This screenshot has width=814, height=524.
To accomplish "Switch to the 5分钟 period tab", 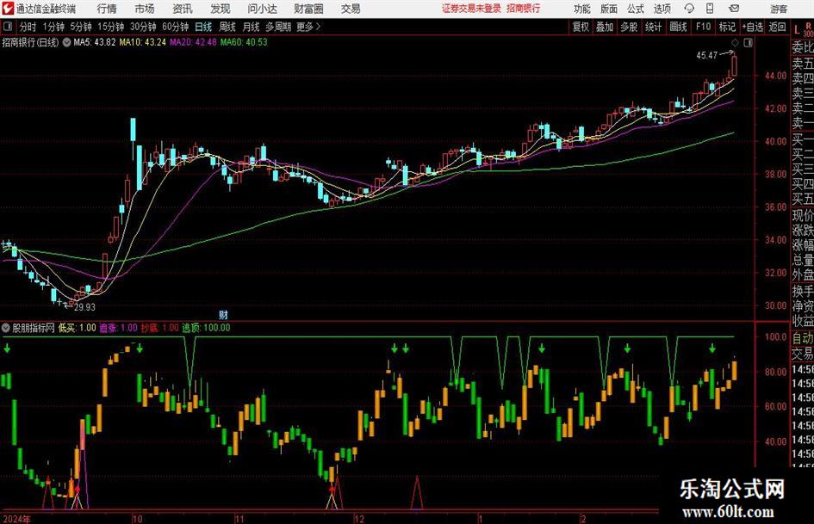I will click(x=81, y=27).
